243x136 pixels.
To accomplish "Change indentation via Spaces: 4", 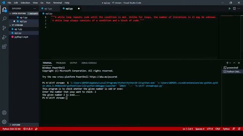I will click(200, 129).
